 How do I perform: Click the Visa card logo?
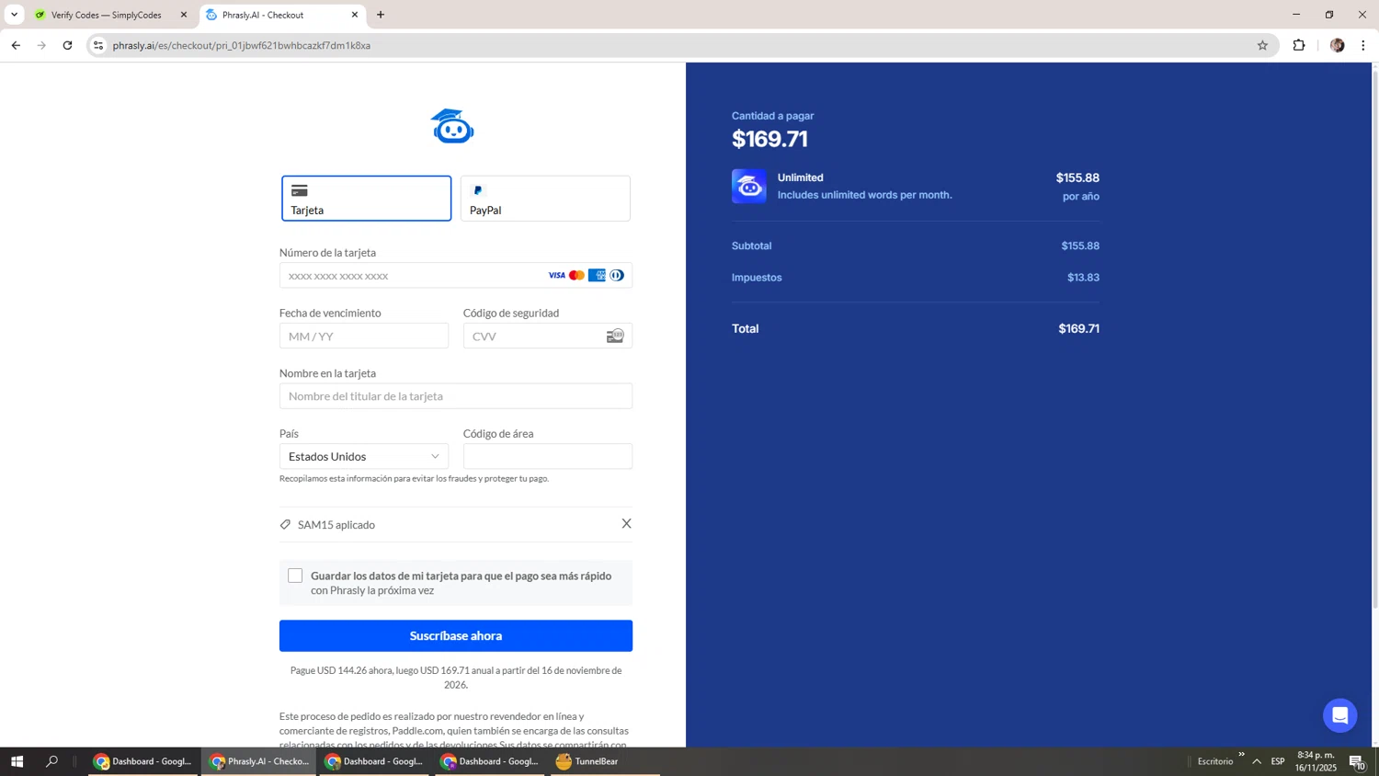[556, 276]
